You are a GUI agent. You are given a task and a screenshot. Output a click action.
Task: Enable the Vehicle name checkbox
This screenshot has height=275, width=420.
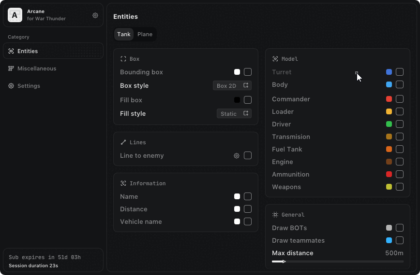tap(248, 221)
